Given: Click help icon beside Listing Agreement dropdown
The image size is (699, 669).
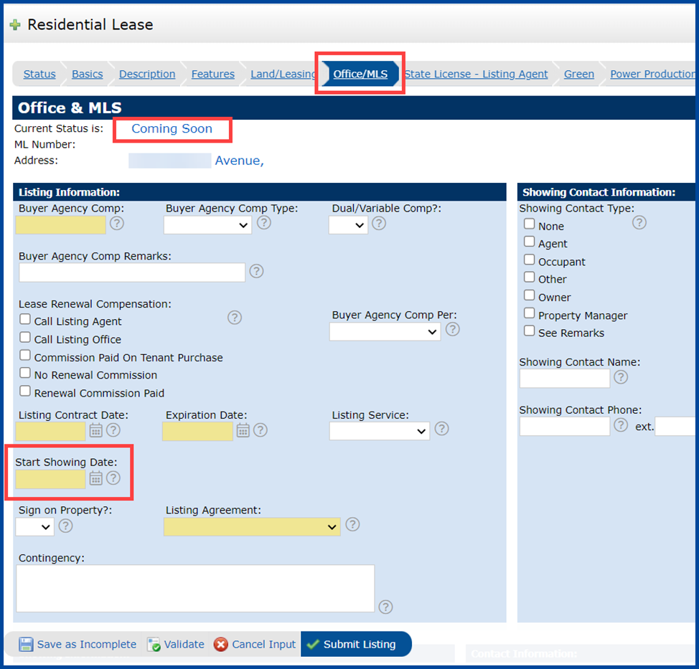Looking at the screenshot, I should point(352,525).
